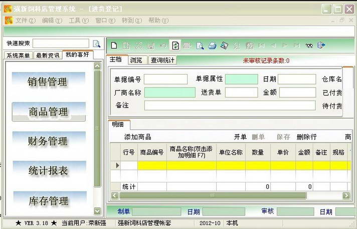Click the Exit door toolbar icon
The width and height of the screenshot is (357, 229).
pos(321,45)
